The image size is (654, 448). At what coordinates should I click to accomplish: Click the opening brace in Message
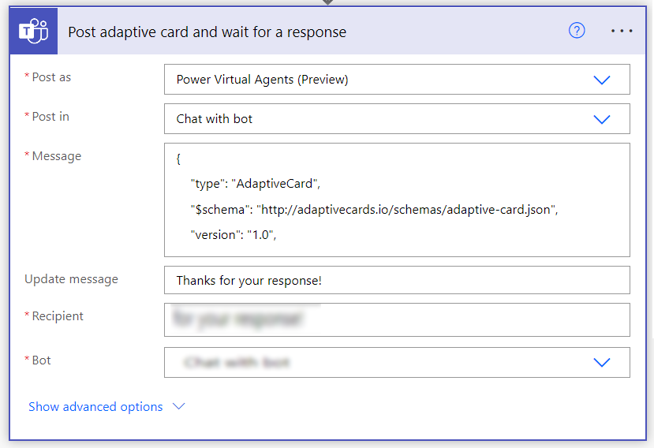[178, 159]
